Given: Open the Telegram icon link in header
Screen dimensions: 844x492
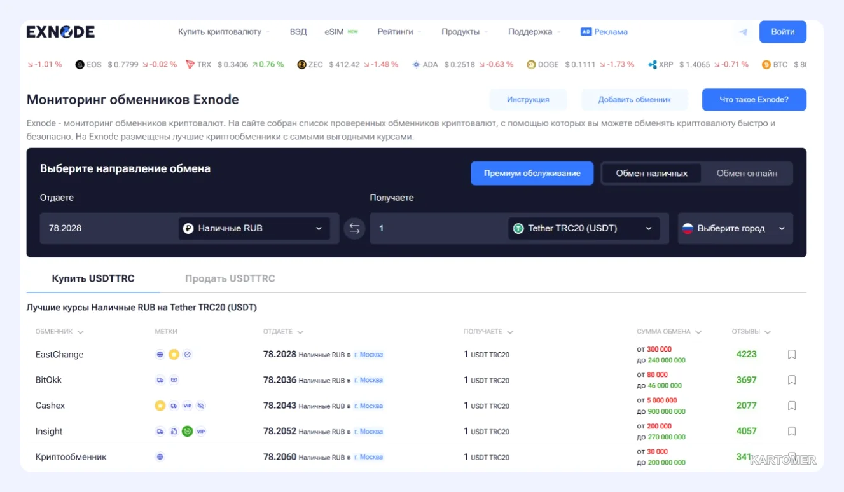Looking at the screenshot, I should tap(743, 32).
